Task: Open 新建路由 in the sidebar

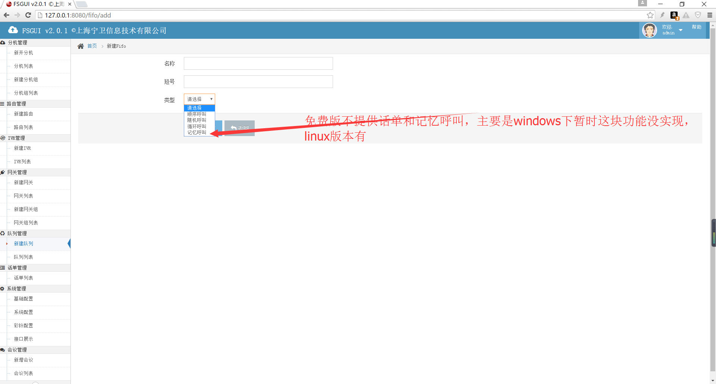Action: [23, 114]
